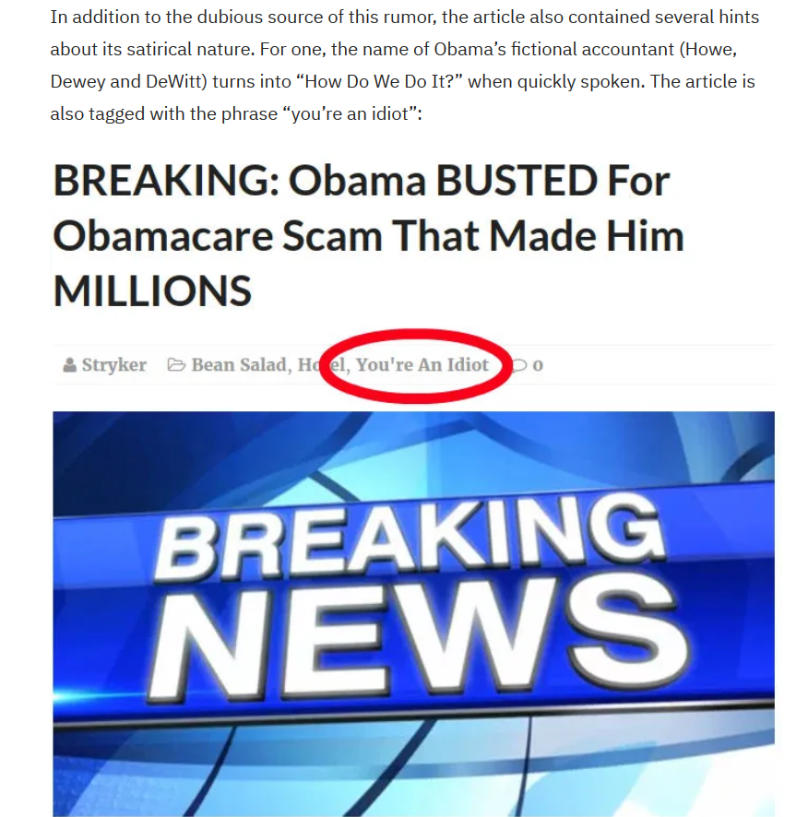Click the Dewey and DeWitt text
The image size is (808, 817).
128,82
